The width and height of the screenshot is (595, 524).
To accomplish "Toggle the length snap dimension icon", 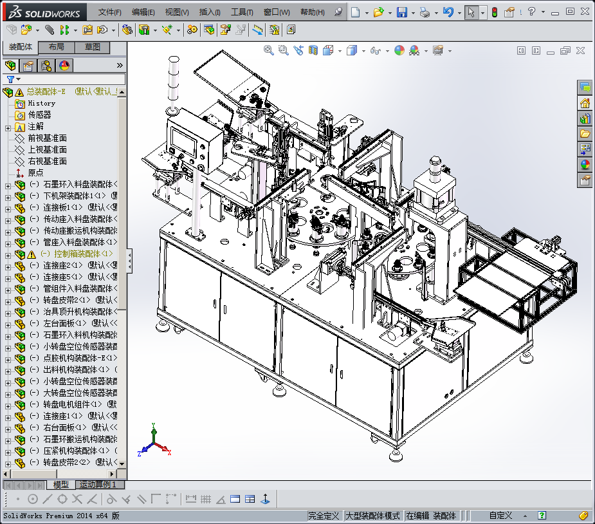I will click(x=191, y=499).
